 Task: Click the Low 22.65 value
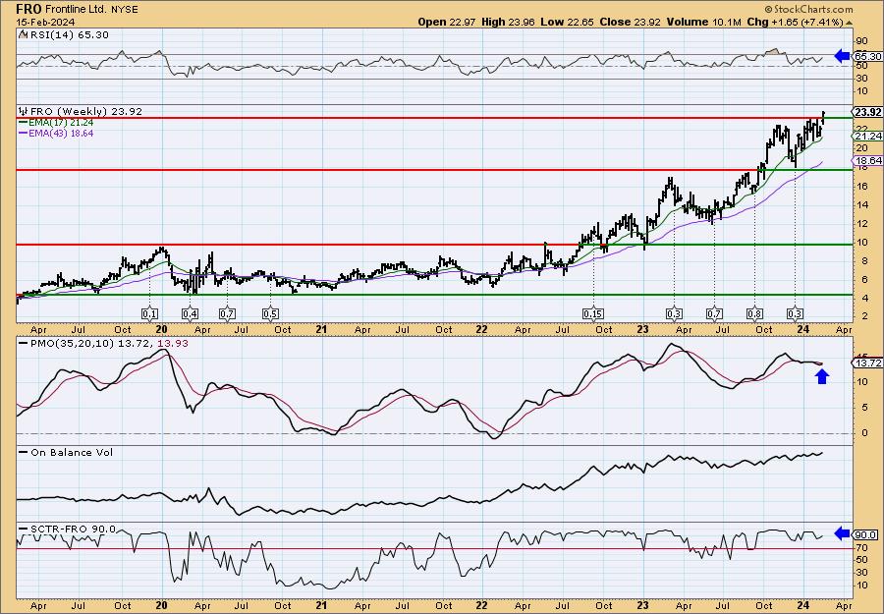566,22
